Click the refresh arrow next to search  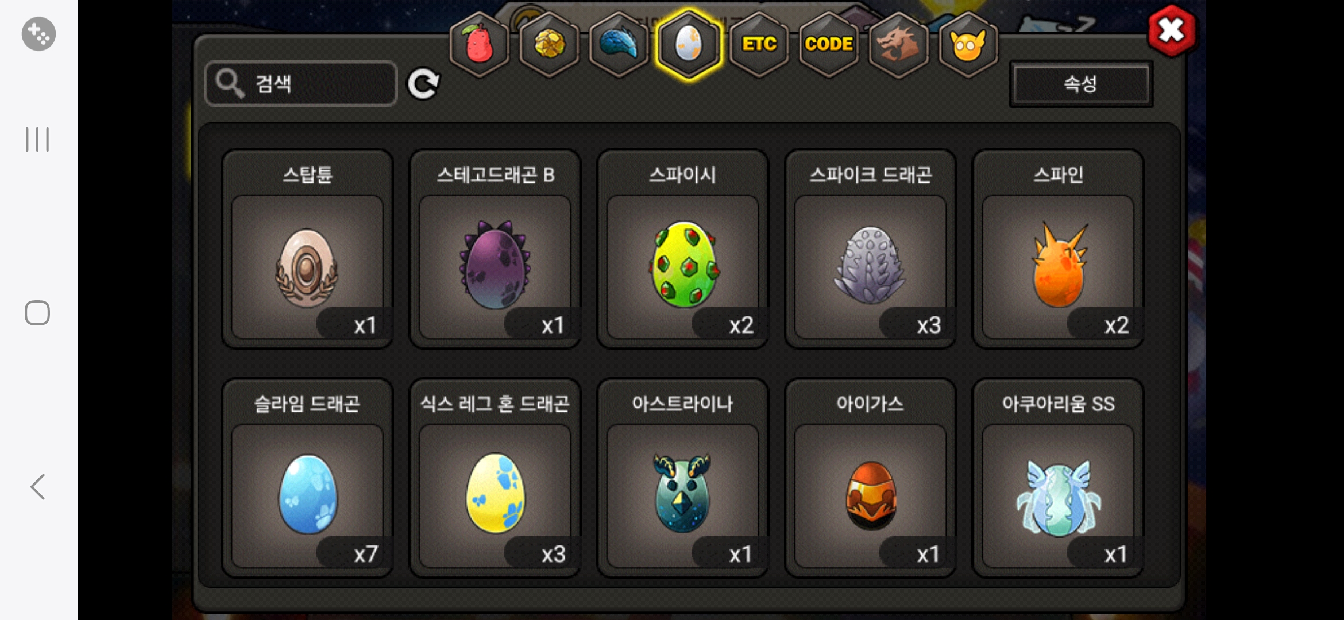point(423,84)
